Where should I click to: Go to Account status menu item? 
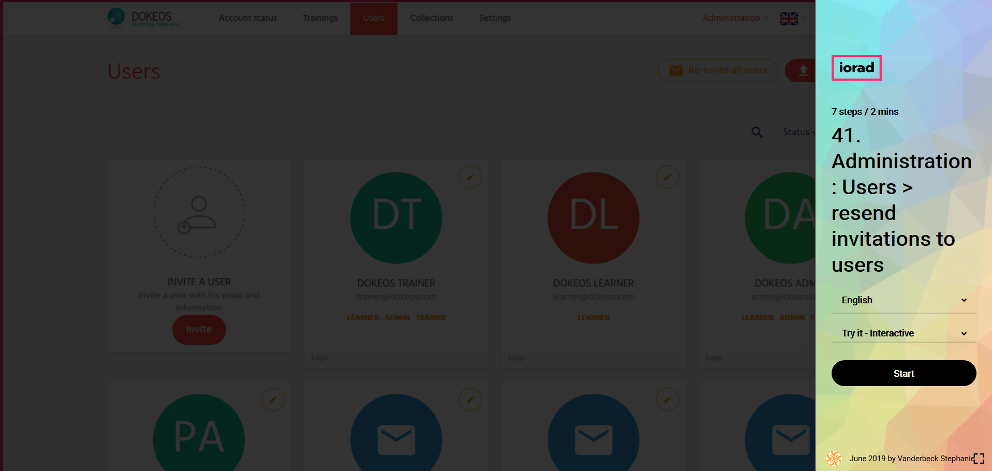[248, 18]
